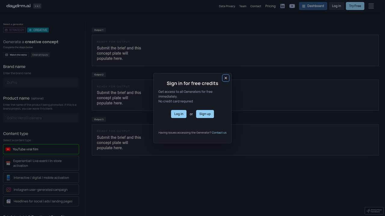Screen dimensions: 385x216
Task: Open the Team page link
Action: pyautogui.click(x=243, y=6)
